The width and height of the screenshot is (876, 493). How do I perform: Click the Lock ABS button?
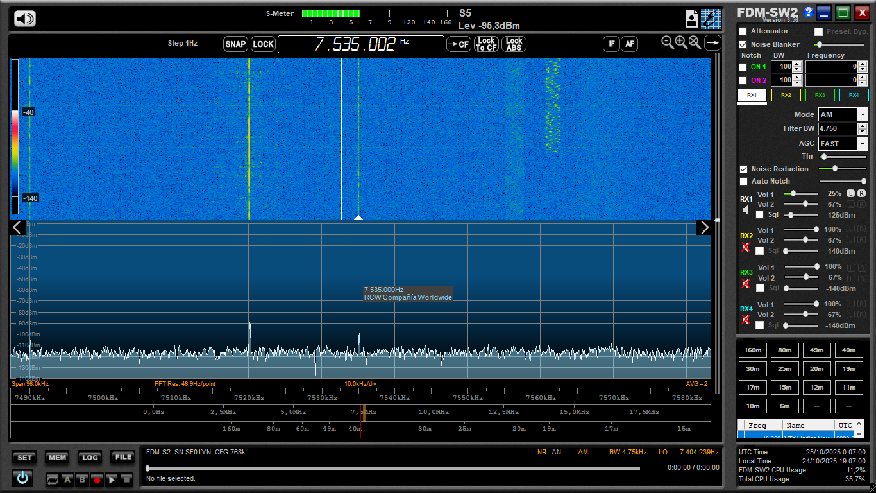point(514,44)
